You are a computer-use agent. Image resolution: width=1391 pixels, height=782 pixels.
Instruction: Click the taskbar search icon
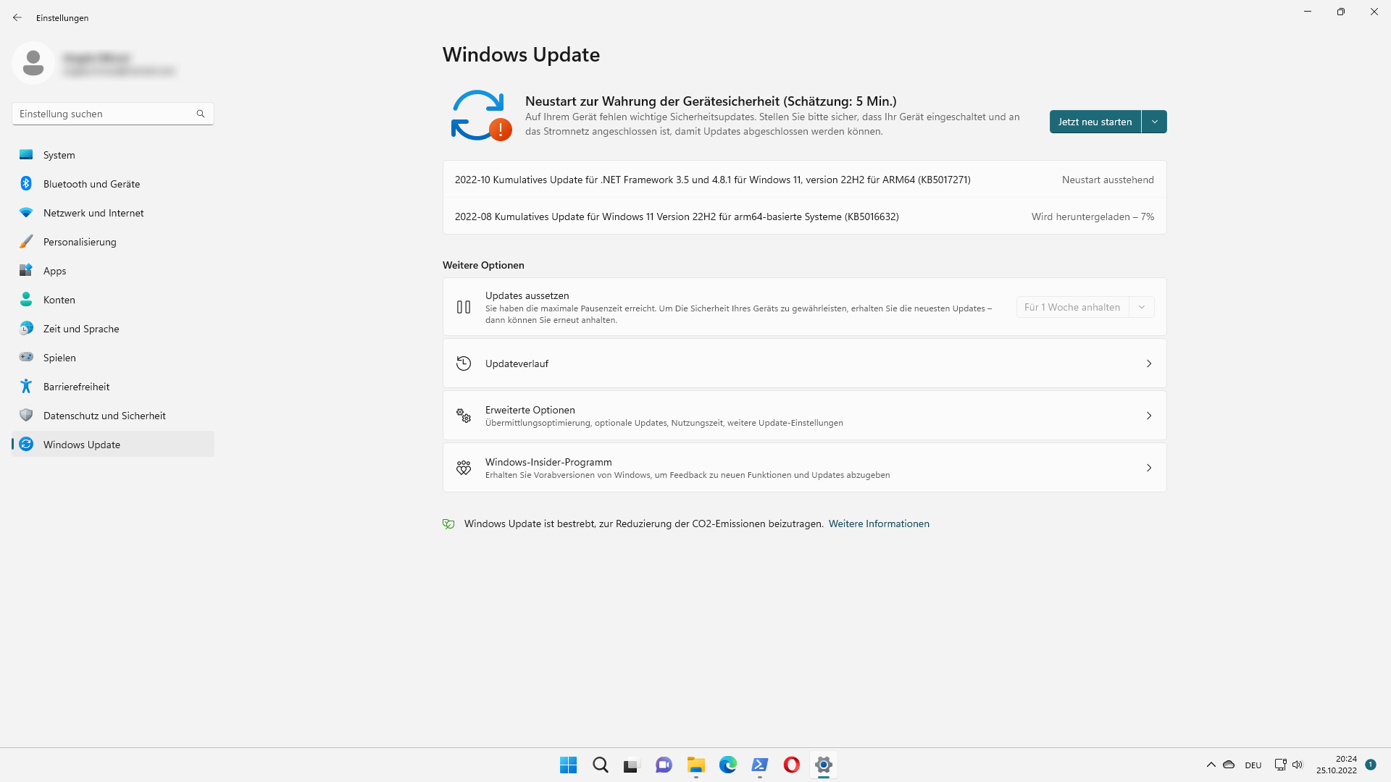click(600, 765)
